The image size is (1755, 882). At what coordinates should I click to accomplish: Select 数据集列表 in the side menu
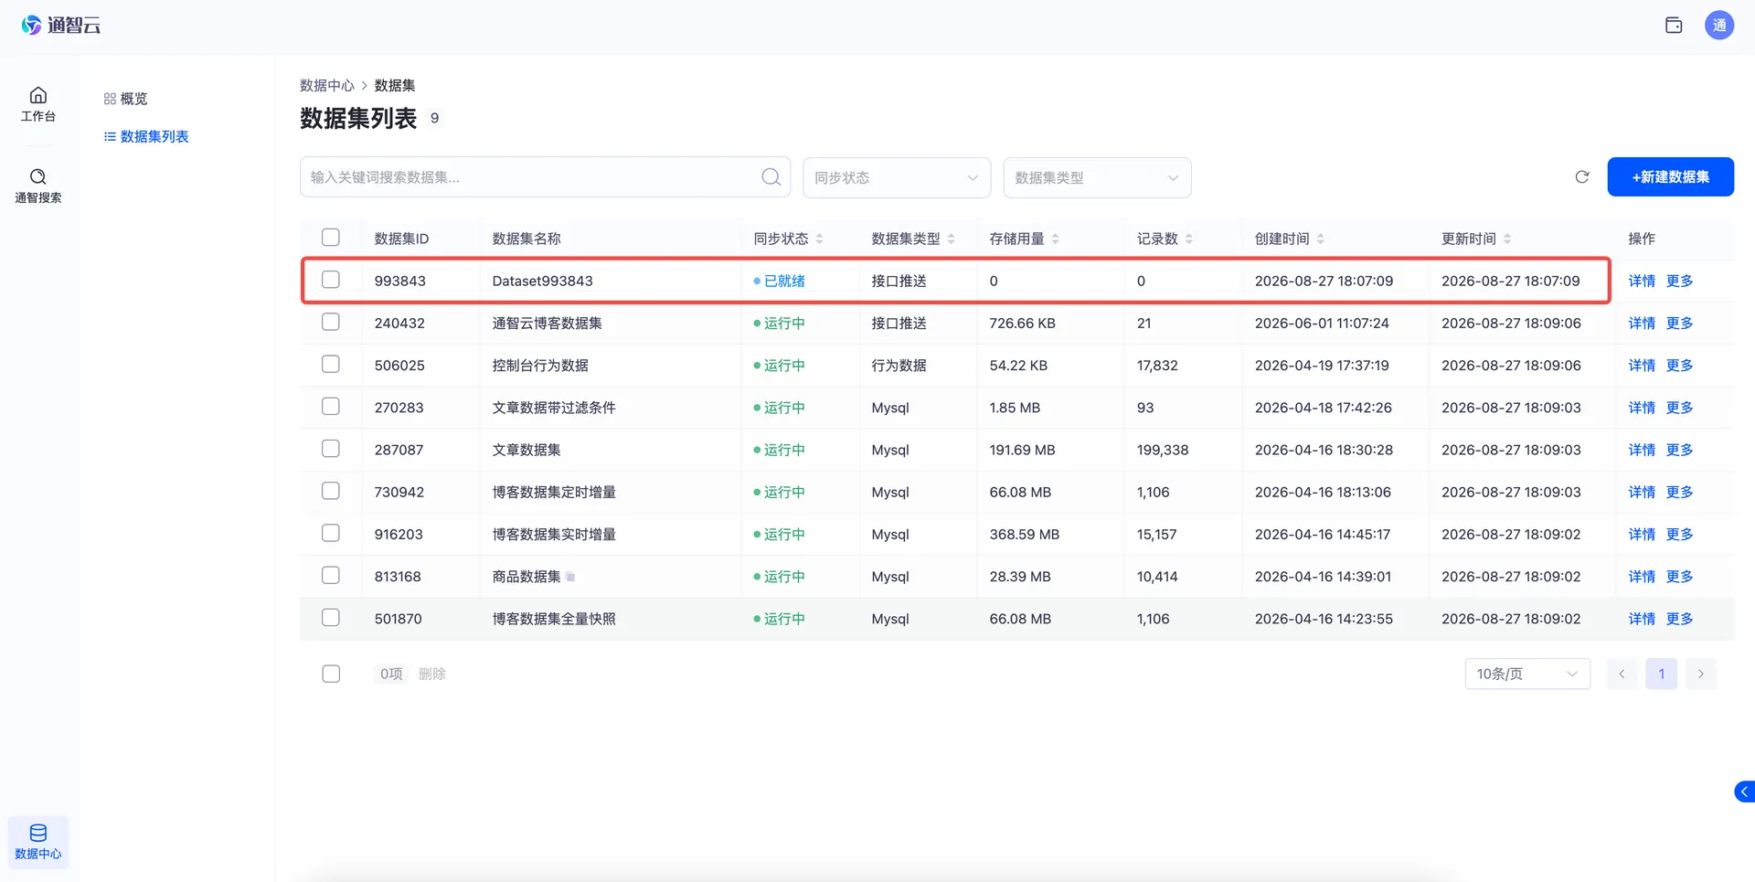(146, 136)
